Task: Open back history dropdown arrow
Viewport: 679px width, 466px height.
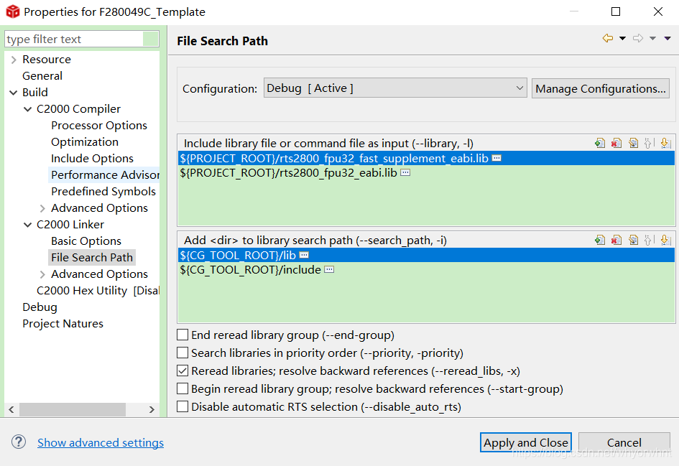Action: tap(622, 38)
